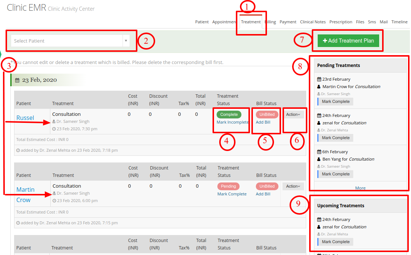
Task: Mark Complete zenal's upcoming treatment
Action: (335, 242)
